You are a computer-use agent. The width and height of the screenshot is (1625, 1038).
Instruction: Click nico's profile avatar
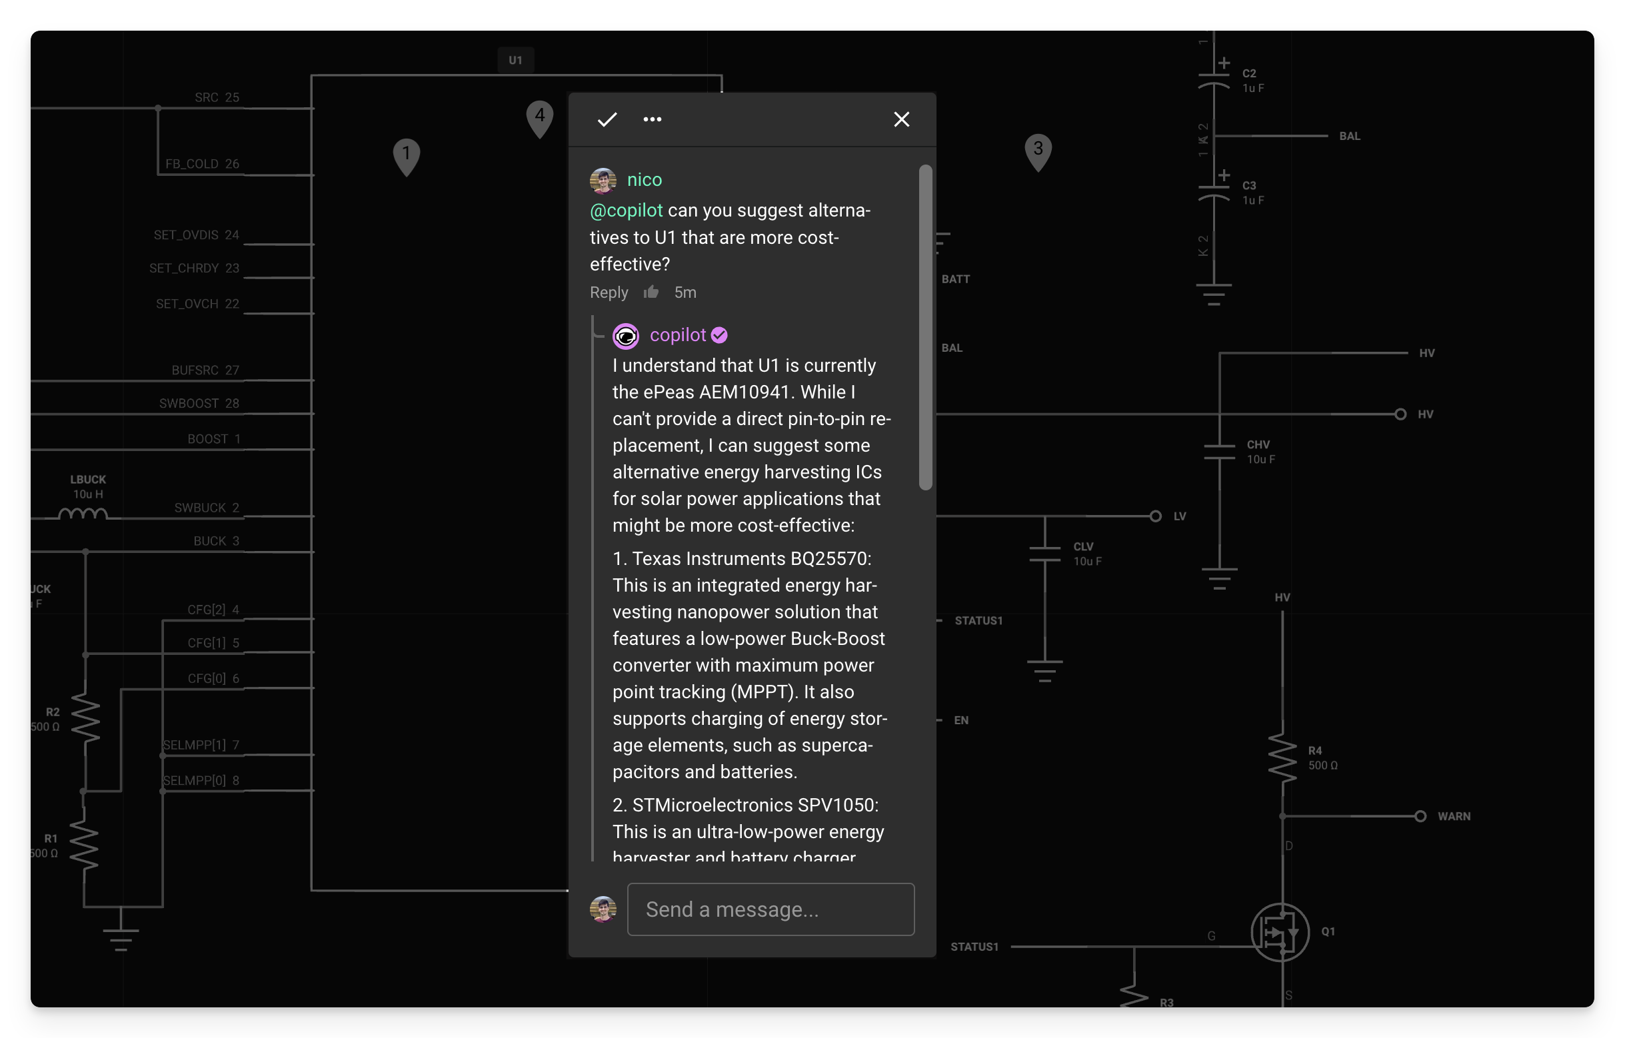pyautogui.click(x=603, y=179)
